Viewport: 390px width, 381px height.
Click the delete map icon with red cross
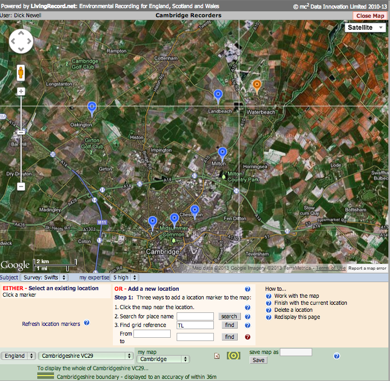(217, 356)
